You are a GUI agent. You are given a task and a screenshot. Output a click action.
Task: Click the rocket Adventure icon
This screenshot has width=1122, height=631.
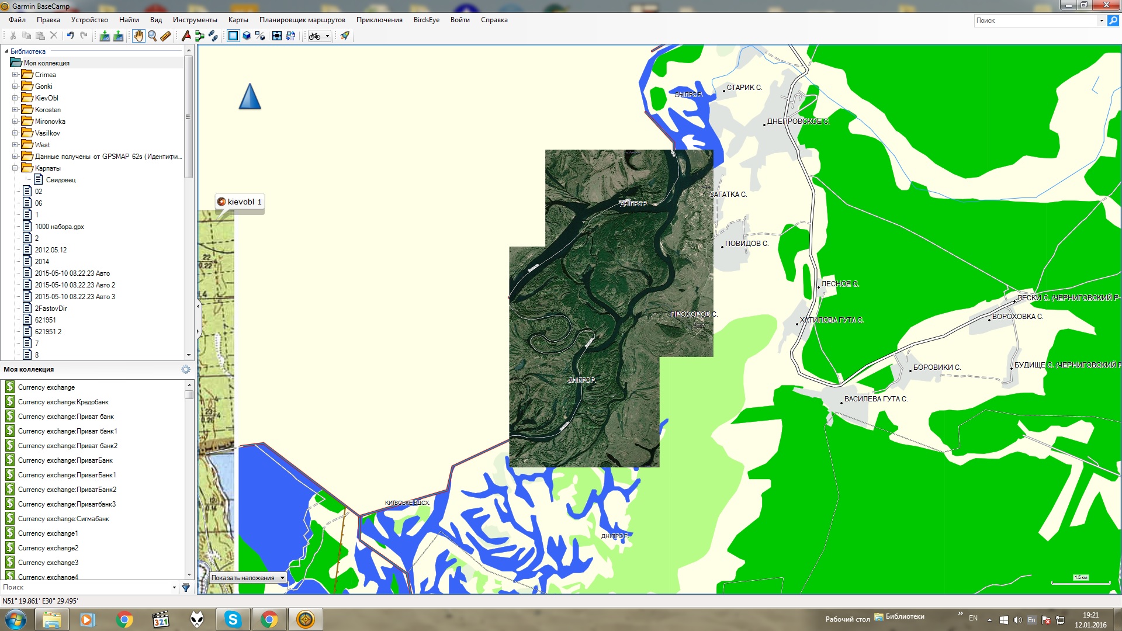click(345, 36)
